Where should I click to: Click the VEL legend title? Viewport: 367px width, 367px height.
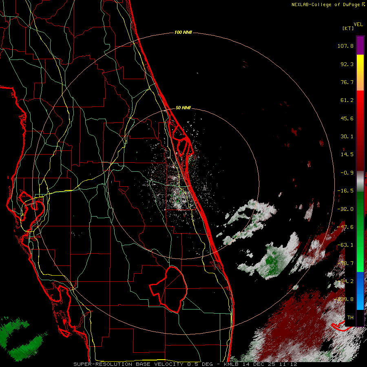tap(358, 24)
